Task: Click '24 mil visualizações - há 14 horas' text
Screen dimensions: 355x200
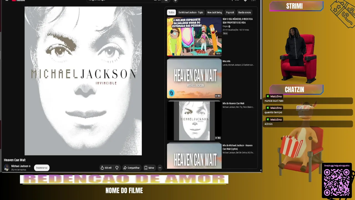Action: point(236,30)
